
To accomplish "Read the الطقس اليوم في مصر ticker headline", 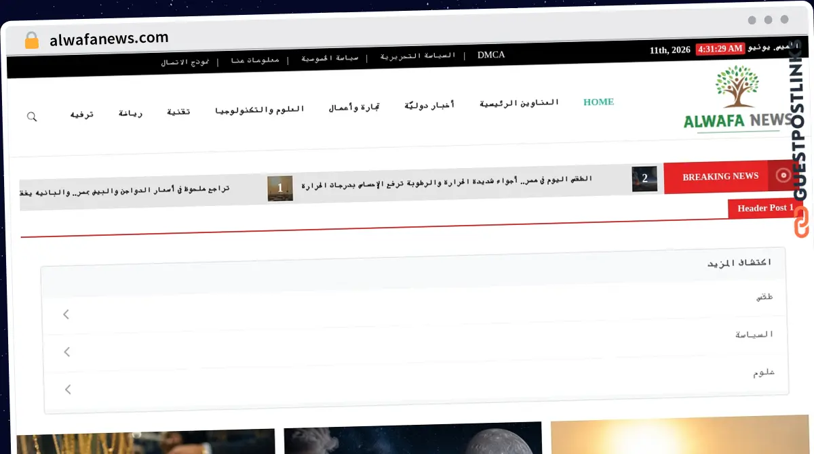I will tap(447, 182).
